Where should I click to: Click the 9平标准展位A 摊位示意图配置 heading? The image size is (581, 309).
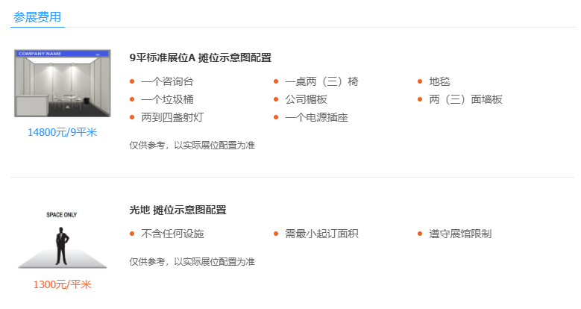pyautogui.click(x=201, y=58)
